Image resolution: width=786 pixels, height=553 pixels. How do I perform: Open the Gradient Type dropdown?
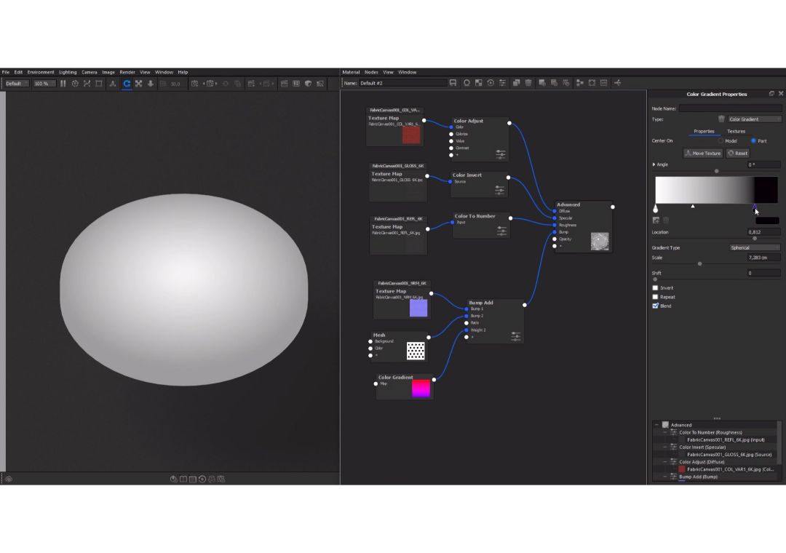click(x=754, y=248)
